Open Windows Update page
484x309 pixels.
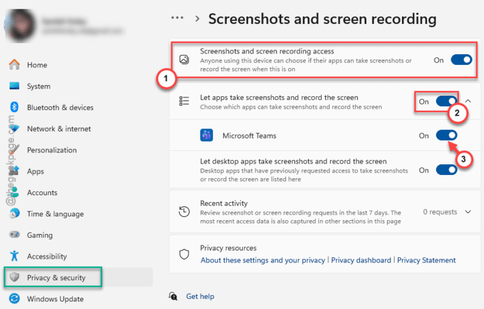click(x=55, y=299)
